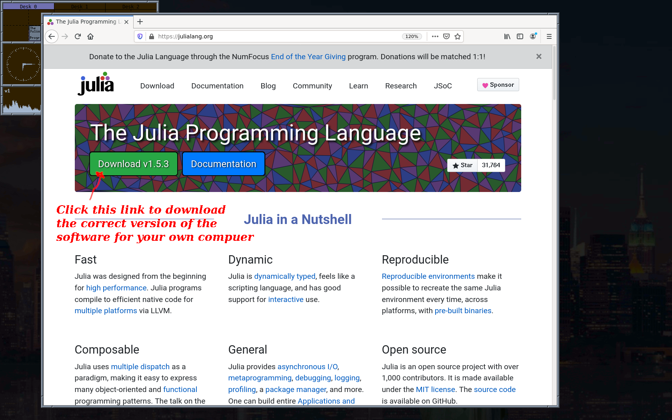Reload the current page
Viewport: 672px width, 420px height.
[x=78, y=36]
